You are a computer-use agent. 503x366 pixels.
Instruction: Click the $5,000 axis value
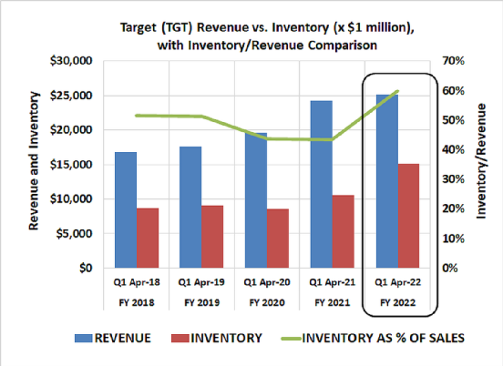pos(75,234)
